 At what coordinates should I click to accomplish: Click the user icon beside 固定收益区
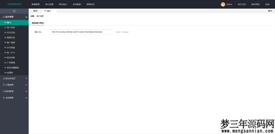[4, 78]
